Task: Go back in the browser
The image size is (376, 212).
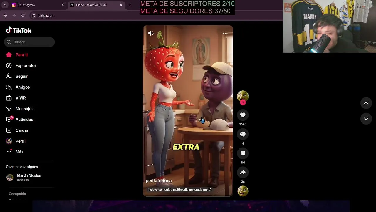Action: (x=5, y=16)
